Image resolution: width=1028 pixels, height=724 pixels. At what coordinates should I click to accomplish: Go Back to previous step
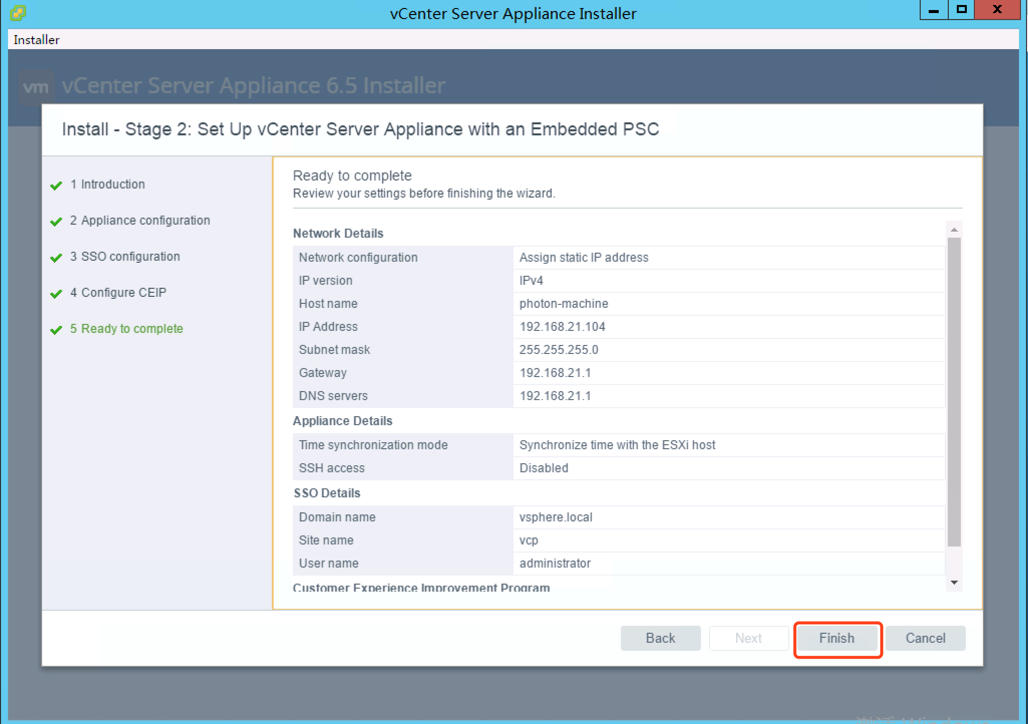click(x=660, y=638)
